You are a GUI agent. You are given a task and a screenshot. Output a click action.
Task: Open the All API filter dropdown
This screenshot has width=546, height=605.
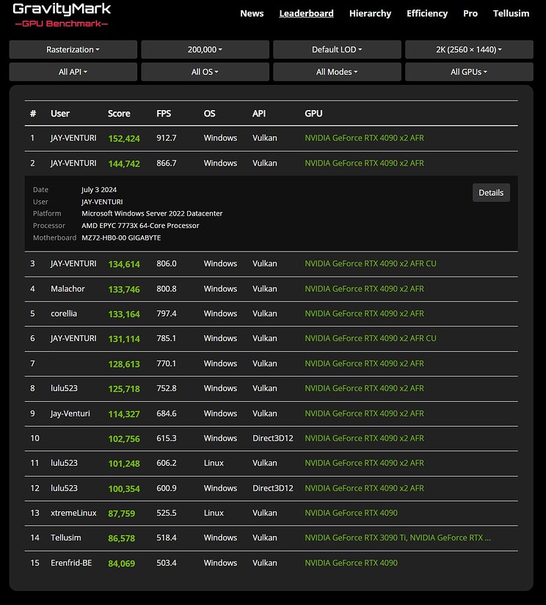coord(72,72)
